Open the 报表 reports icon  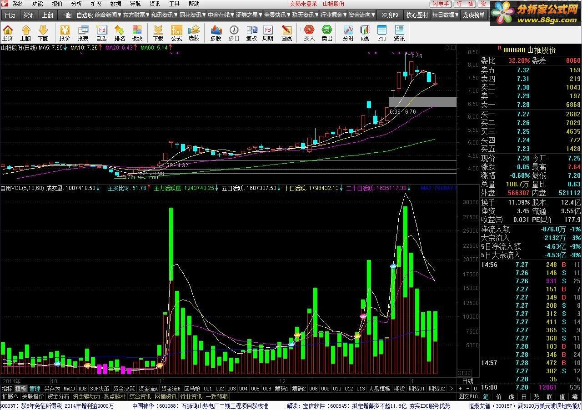[x=83, y=33]
